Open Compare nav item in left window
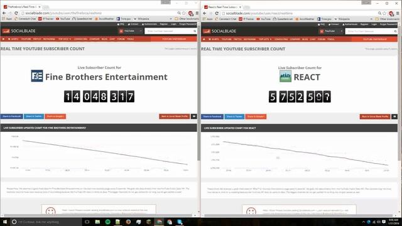This screenshot has width=402, height=226. (x=94, y=39)
